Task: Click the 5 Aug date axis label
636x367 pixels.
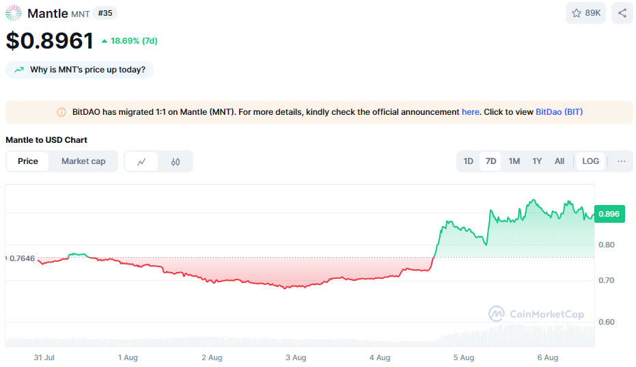Action: pyautogui.click(x=464, y=357)
